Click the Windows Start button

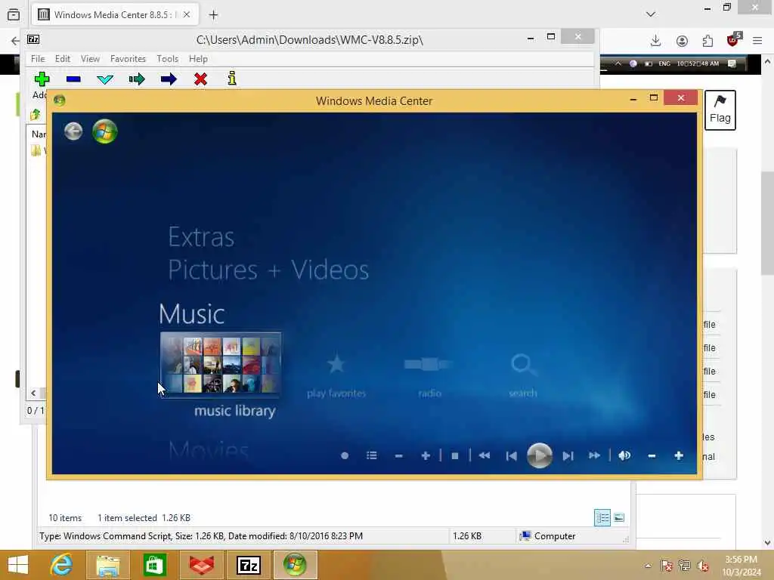click(18, 565)
